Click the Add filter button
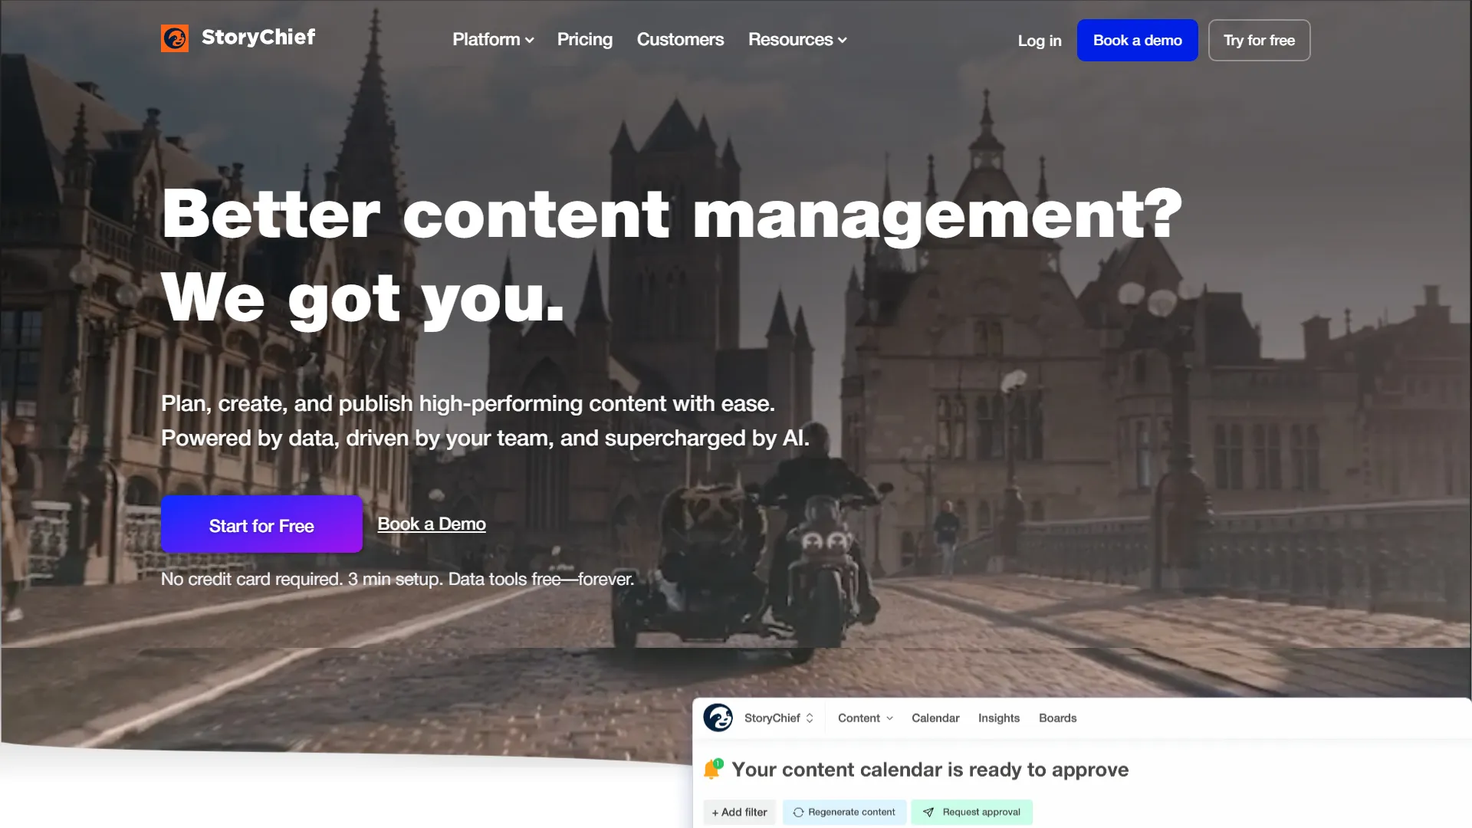 739,812
